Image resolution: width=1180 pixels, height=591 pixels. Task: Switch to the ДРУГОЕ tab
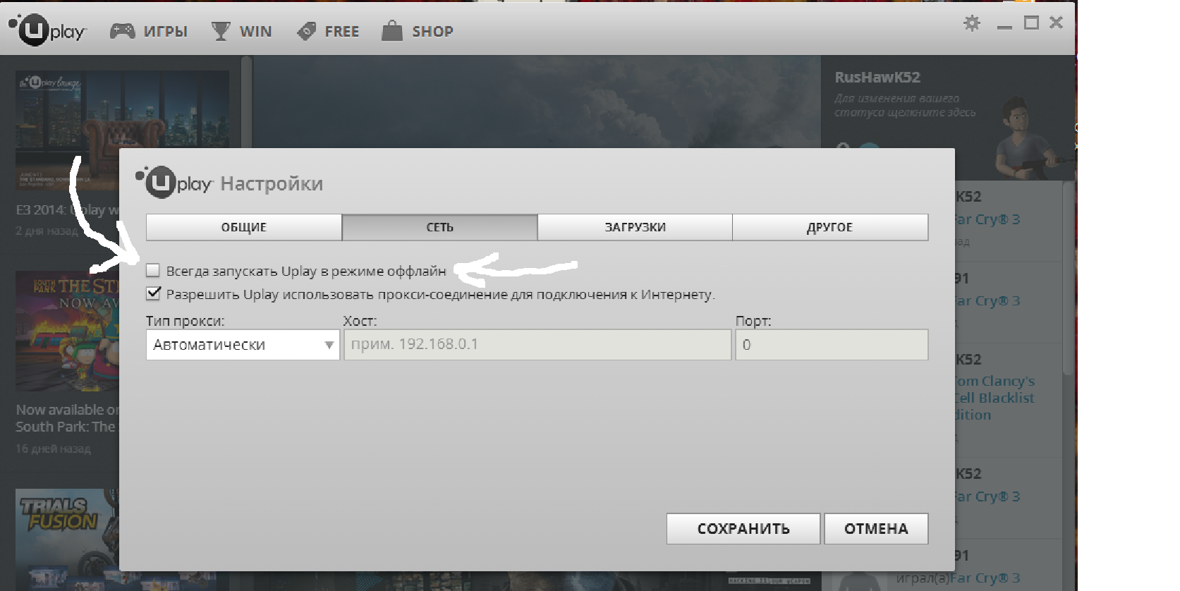click(x=830, y=227)
